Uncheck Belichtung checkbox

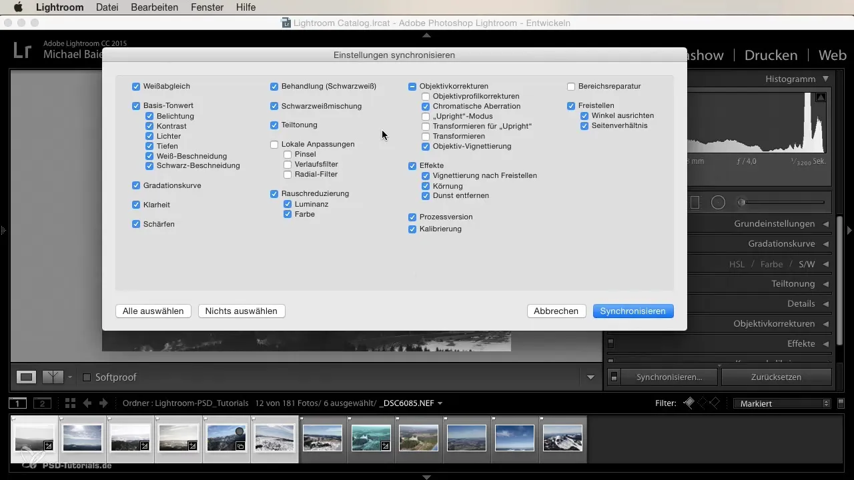(149, 116)
